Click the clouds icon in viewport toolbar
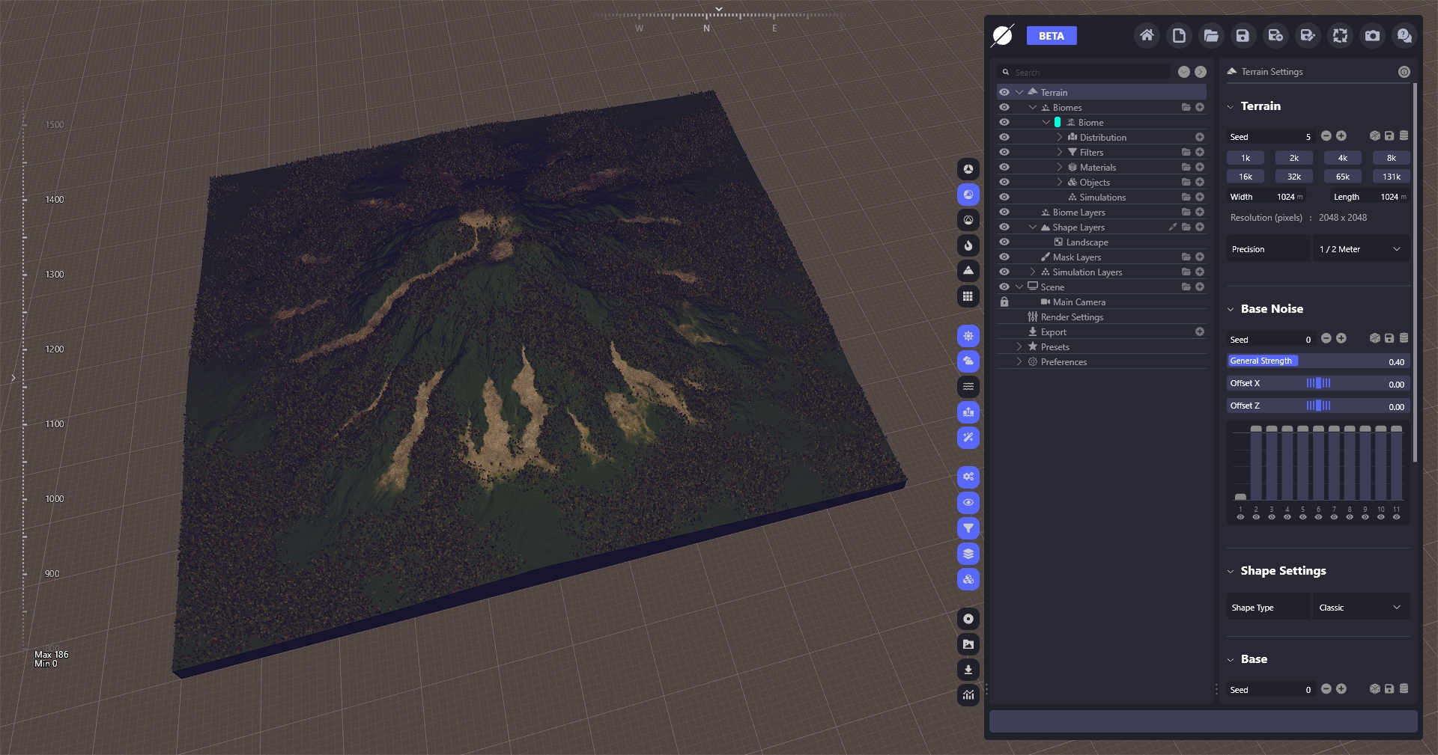 [968, 361]
